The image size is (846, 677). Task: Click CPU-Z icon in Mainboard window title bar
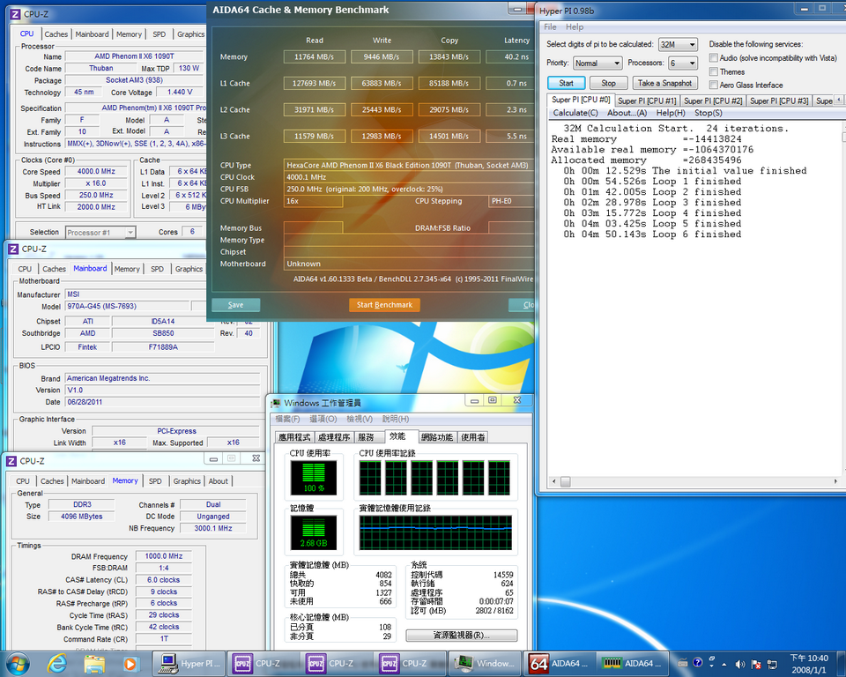tap(13, 249)
